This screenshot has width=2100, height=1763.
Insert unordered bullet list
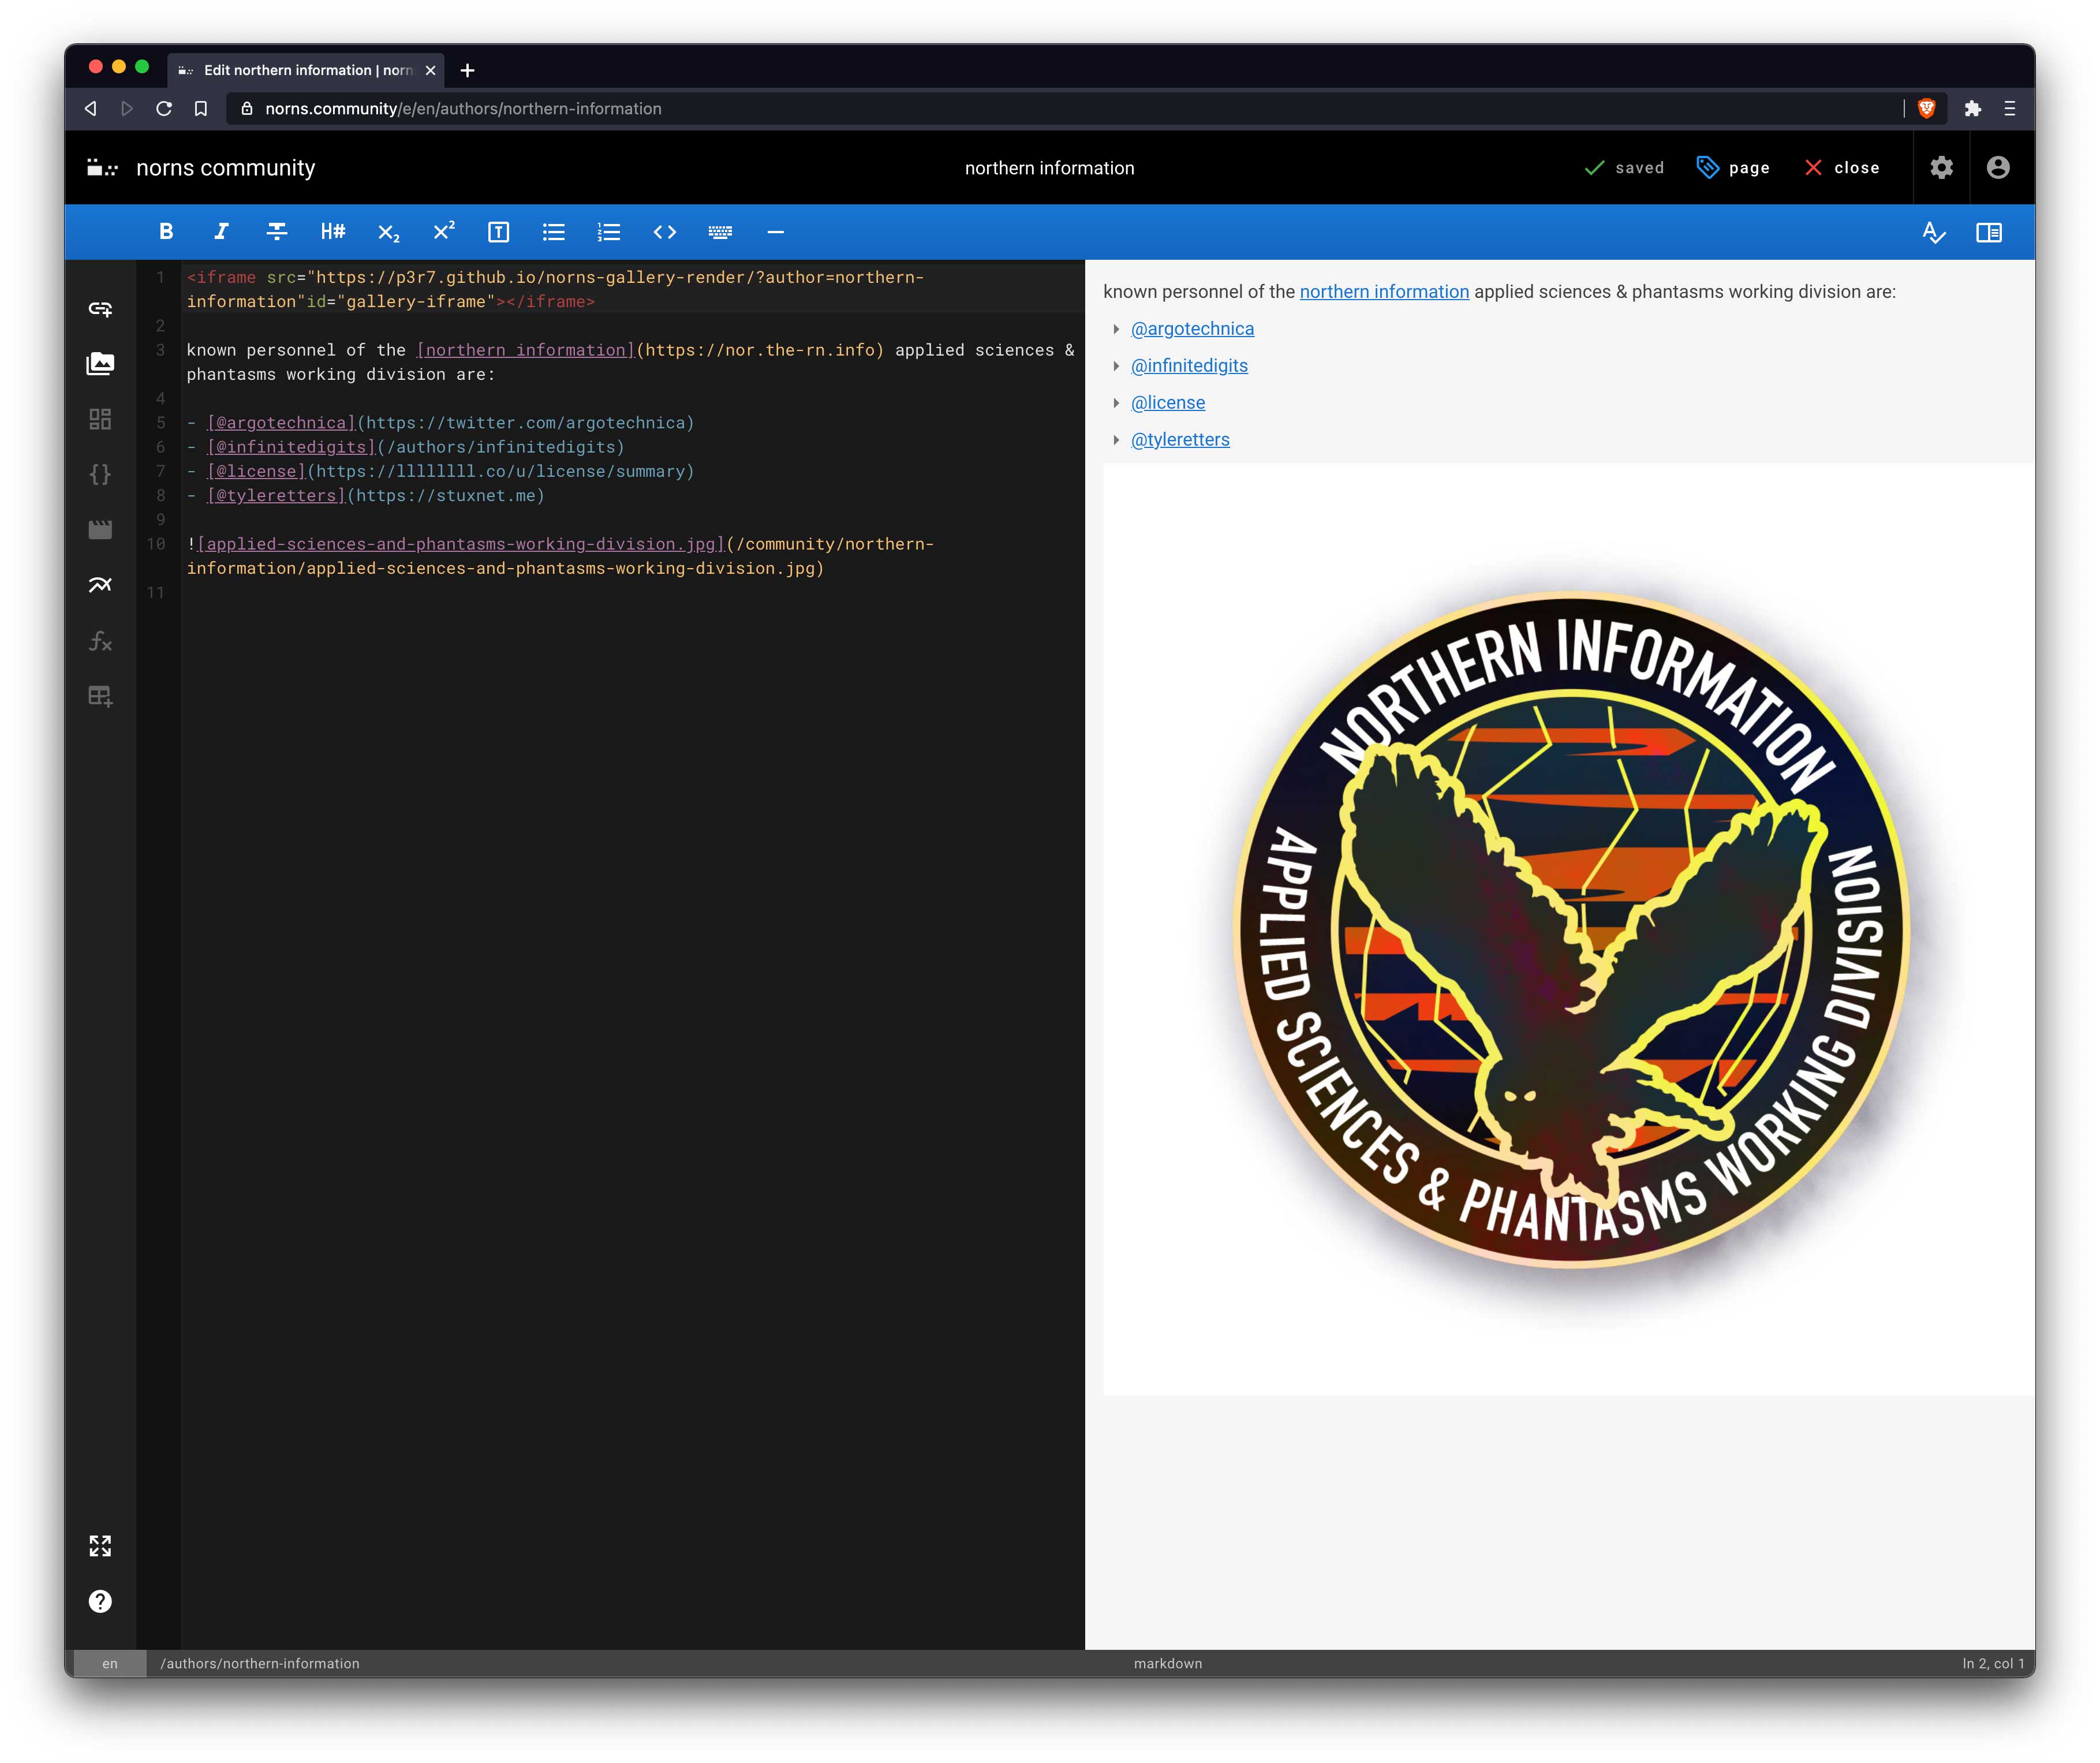coord(554,232)
